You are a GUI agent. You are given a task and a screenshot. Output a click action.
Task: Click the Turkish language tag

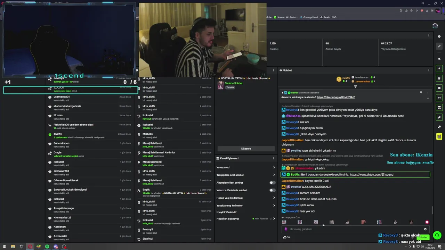230,87
